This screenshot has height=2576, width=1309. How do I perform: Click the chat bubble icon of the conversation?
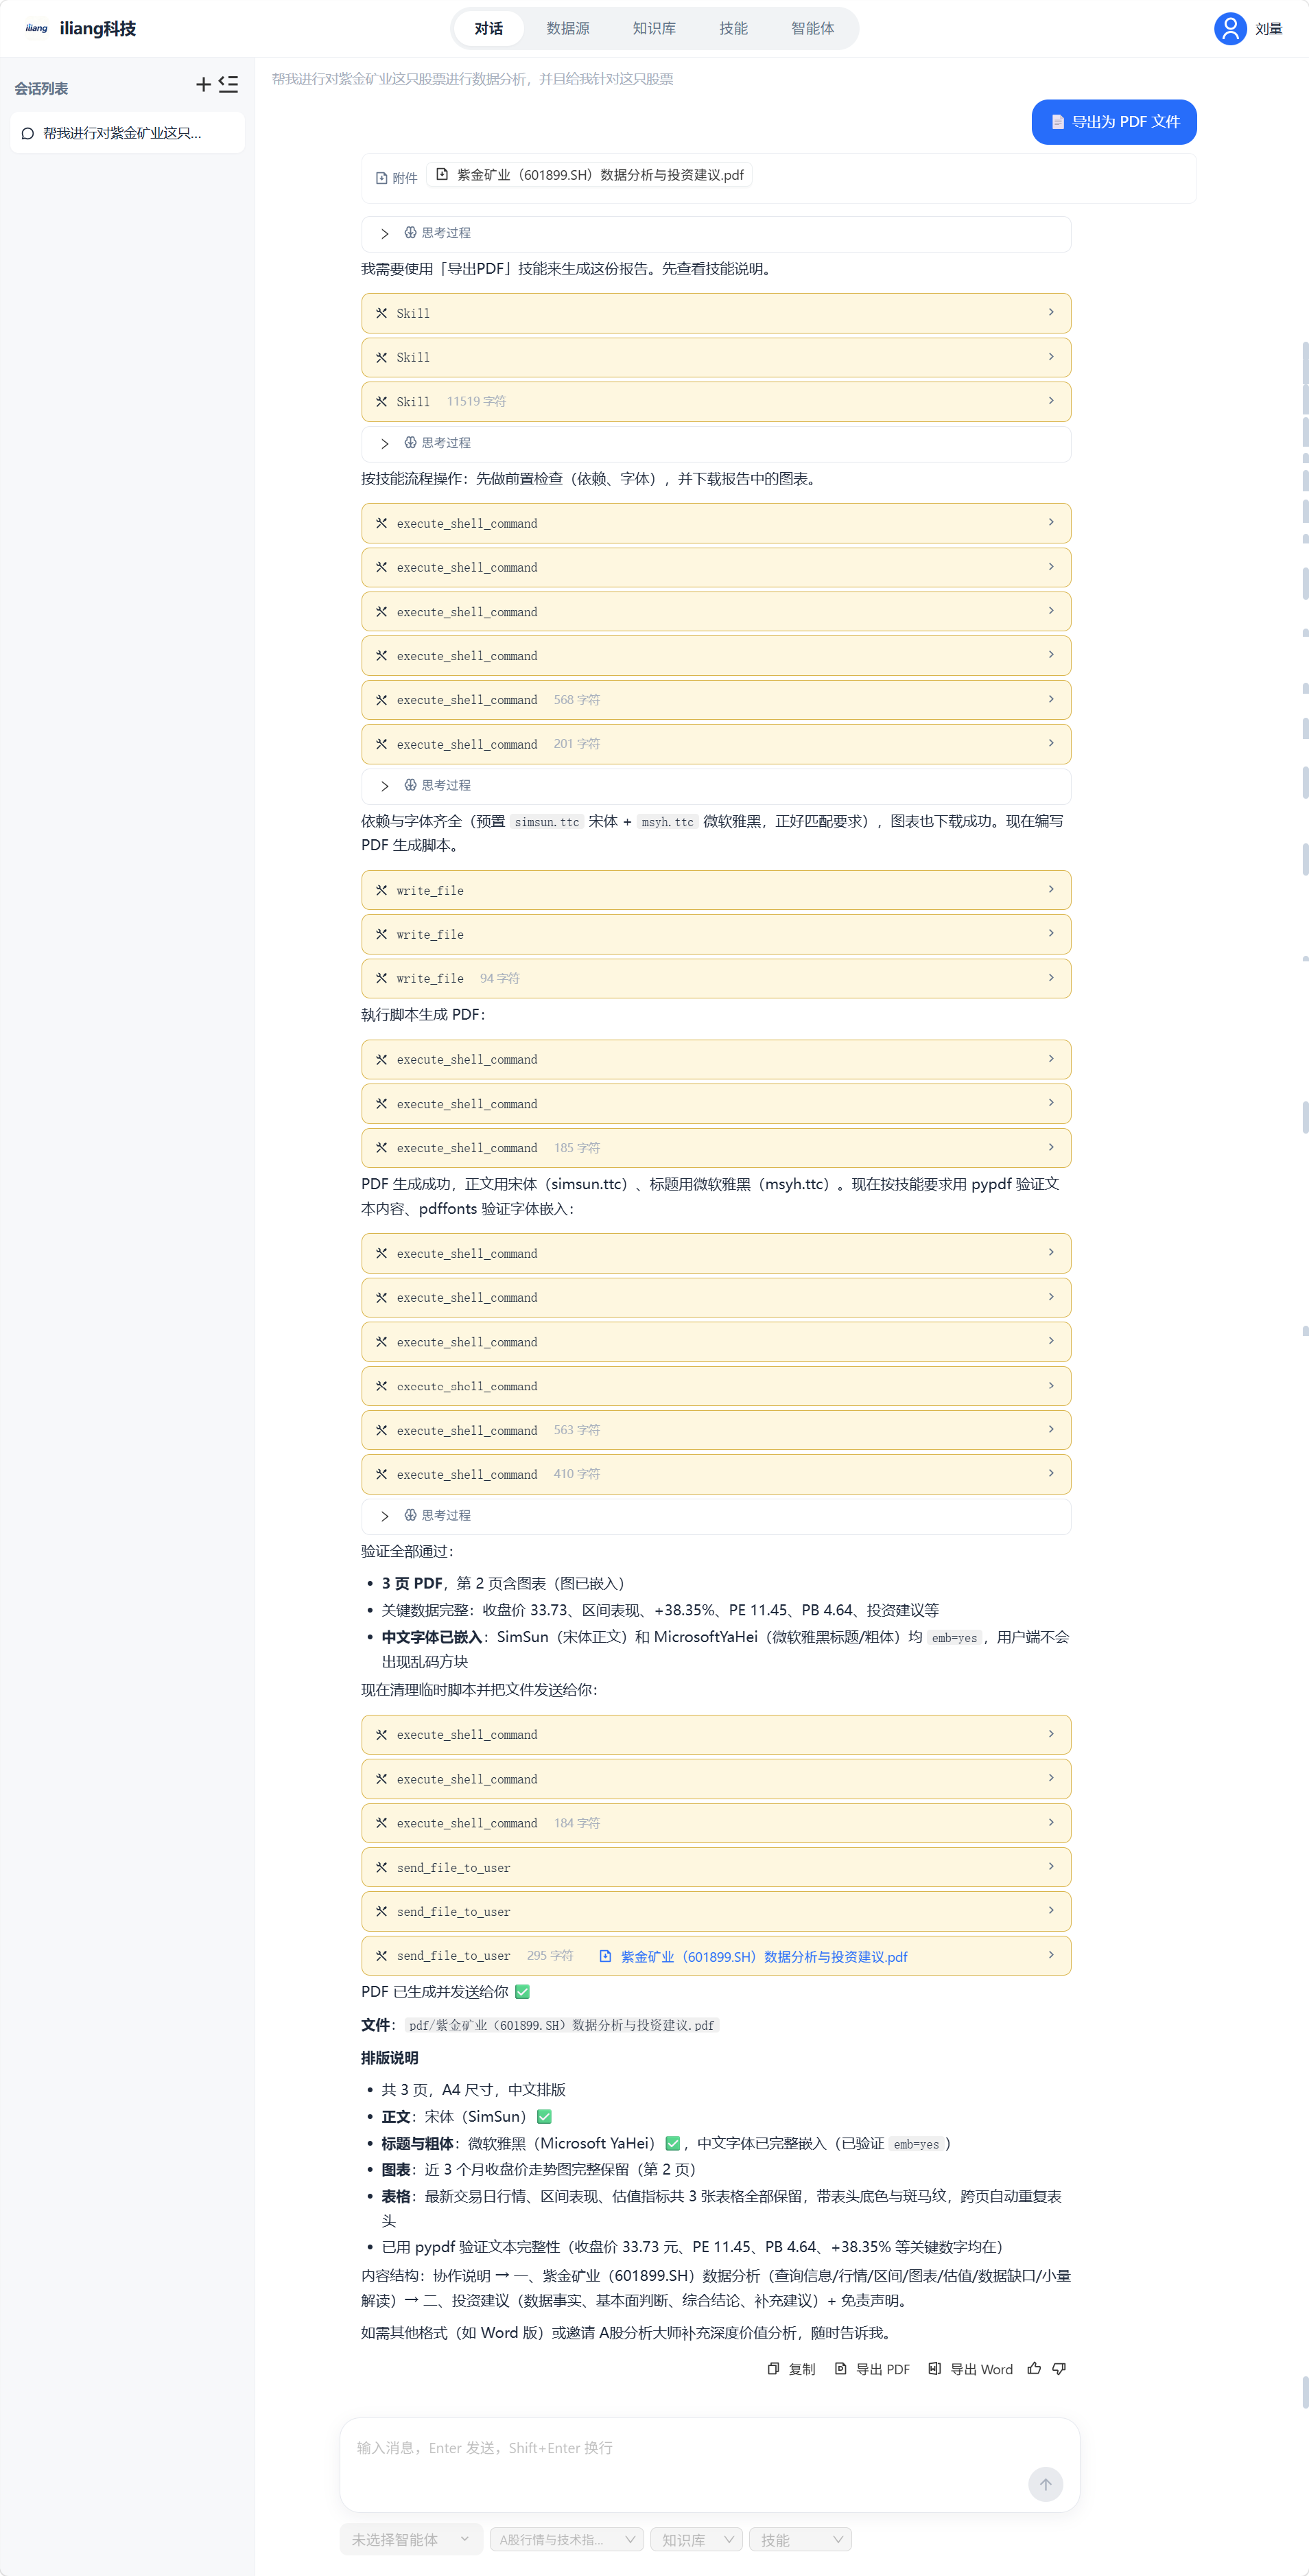pyautogui.click(x=27, y=133)
